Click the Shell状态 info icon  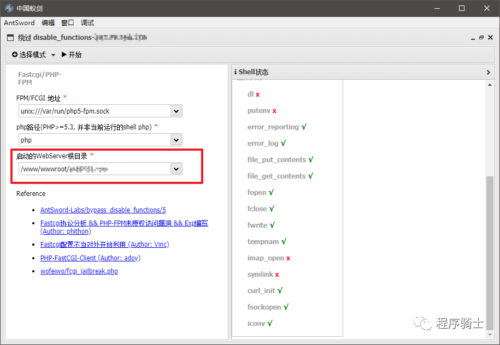[236, 72]
